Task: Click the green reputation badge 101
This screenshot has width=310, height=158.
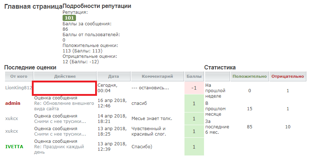Action: 69,18
